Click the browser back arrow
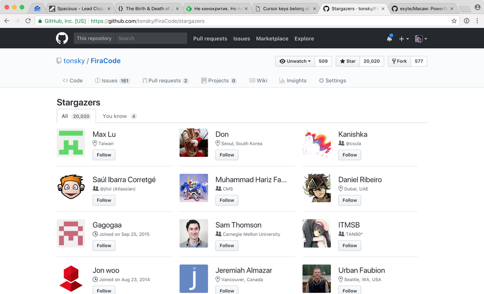This screenshot has width=484, height=294. [x=7, y=21]
